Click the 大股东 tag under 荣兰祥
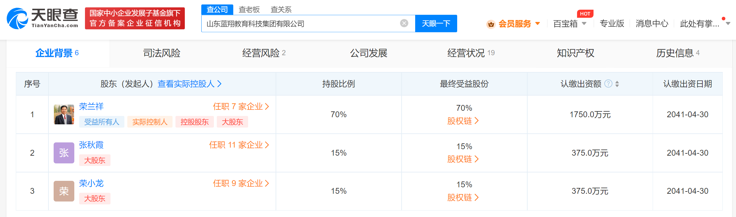This screenshot has height=217, width=736. [232, 122]
